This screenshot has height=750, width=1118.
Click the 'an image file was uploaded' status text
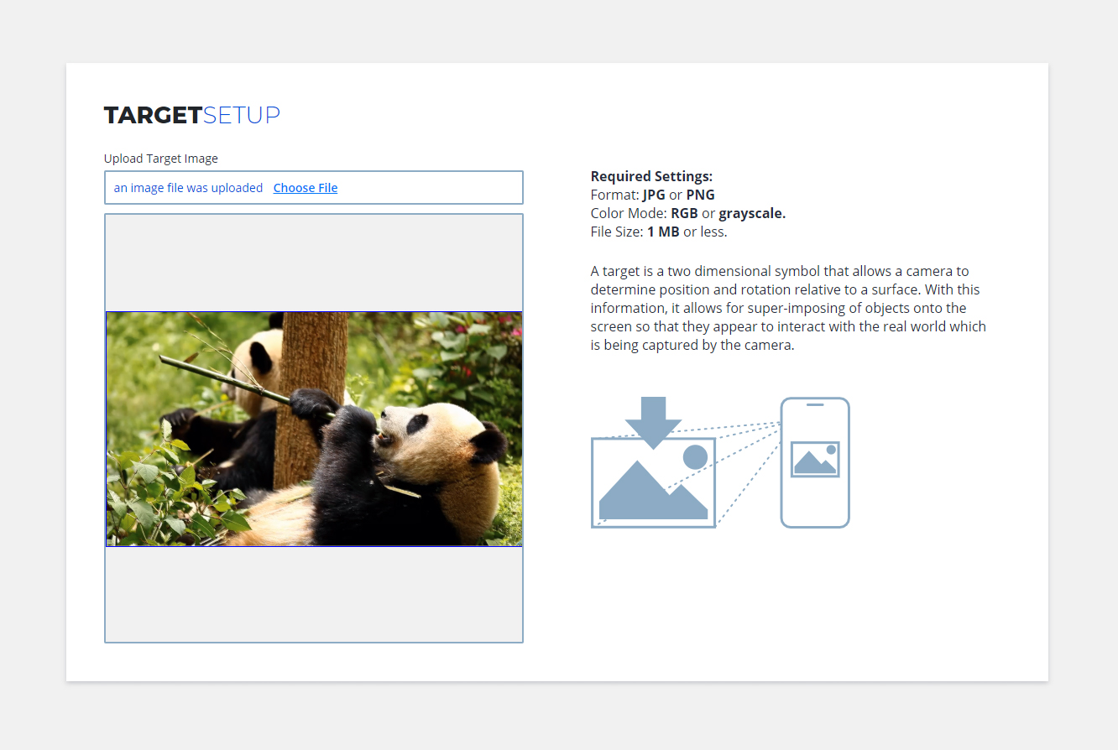point(188,188)
